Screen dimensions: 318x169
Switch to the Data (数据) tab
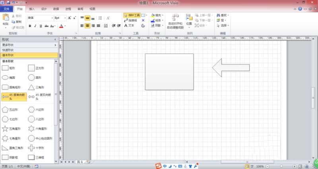pyautogui.click(x=56, y=9)
